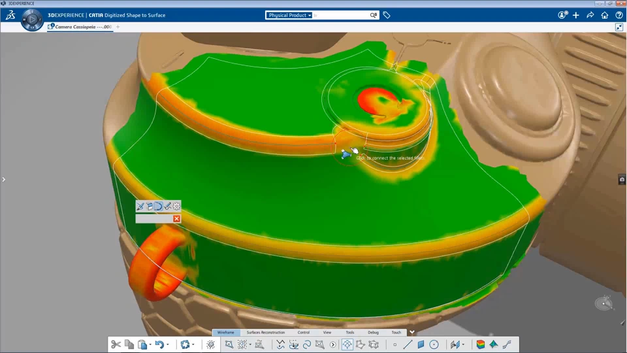The width and height of the screenshot is (627, 353).
Task: Select the surface patch icon in floating palette
Action: pos(150,206)
